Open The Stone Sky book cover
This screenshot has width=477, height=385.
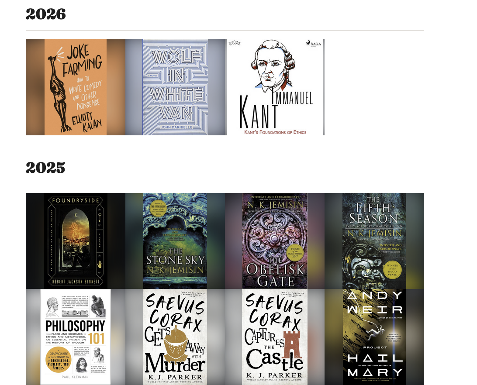[175, 241]
